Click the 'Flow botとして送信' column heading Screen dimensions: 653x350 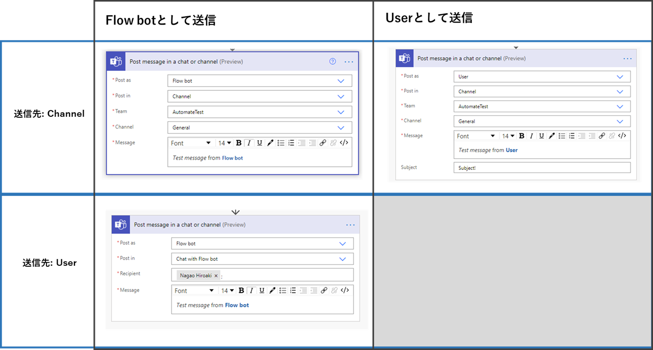click(x=161, y=20)
